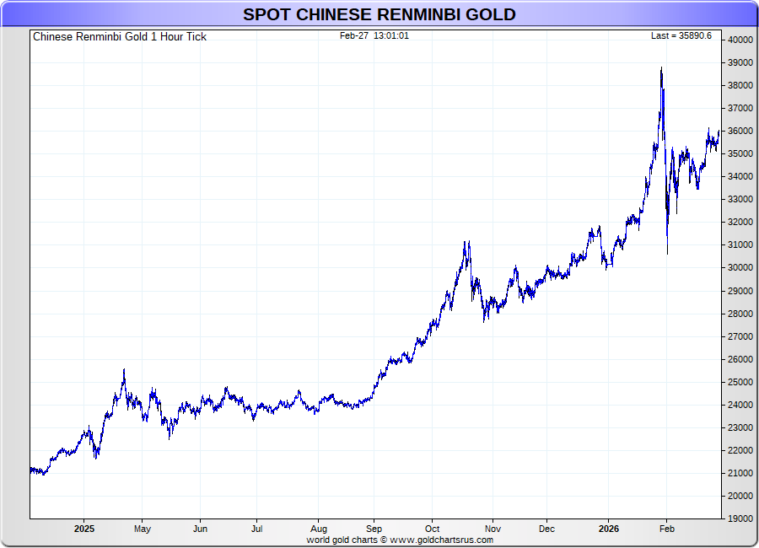Viewport: 759px width, 548px height.
Task: Click the 'Last = 35890.6' value
Action: coord(681,35)
